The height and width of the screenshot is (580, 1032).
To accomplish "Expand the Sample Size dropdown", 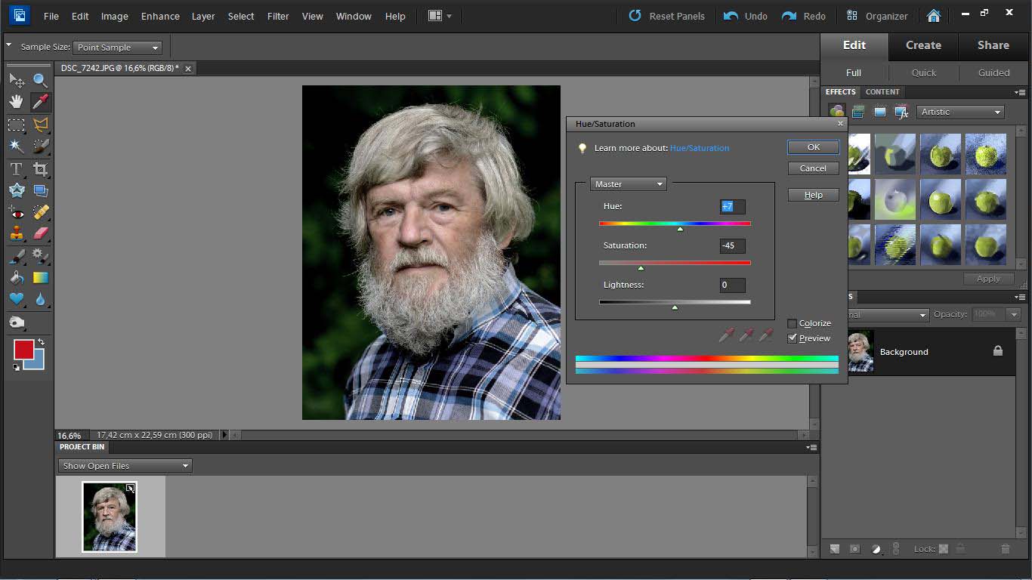I will [x=118, y=48].
